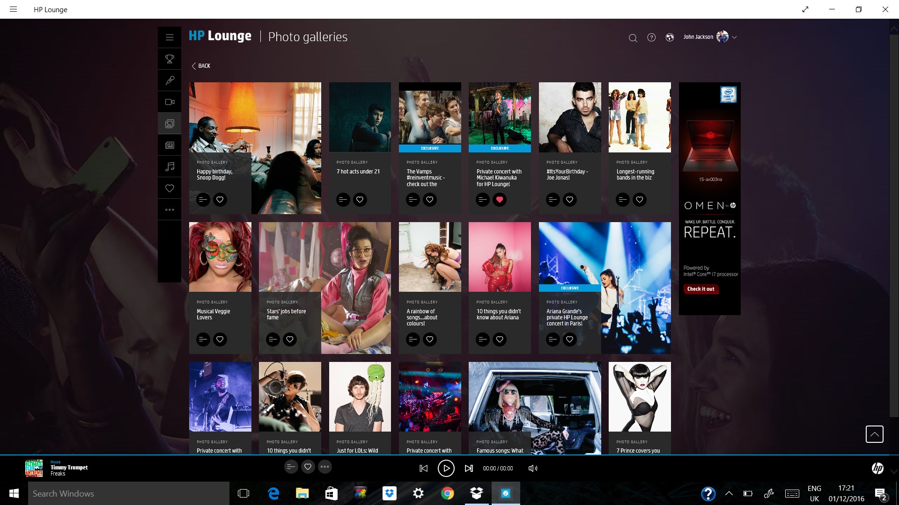
Task: Click Check it out on OMEN ad
Action: [x=701, y=289]
